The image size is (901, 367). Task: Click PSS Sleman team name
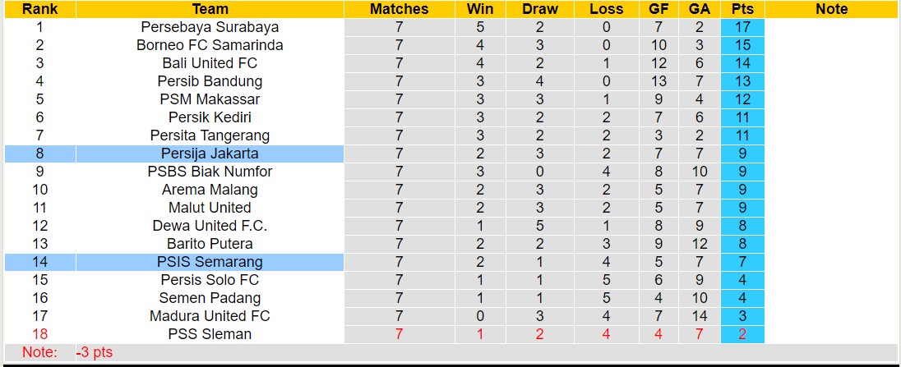(x=210, y=334)
